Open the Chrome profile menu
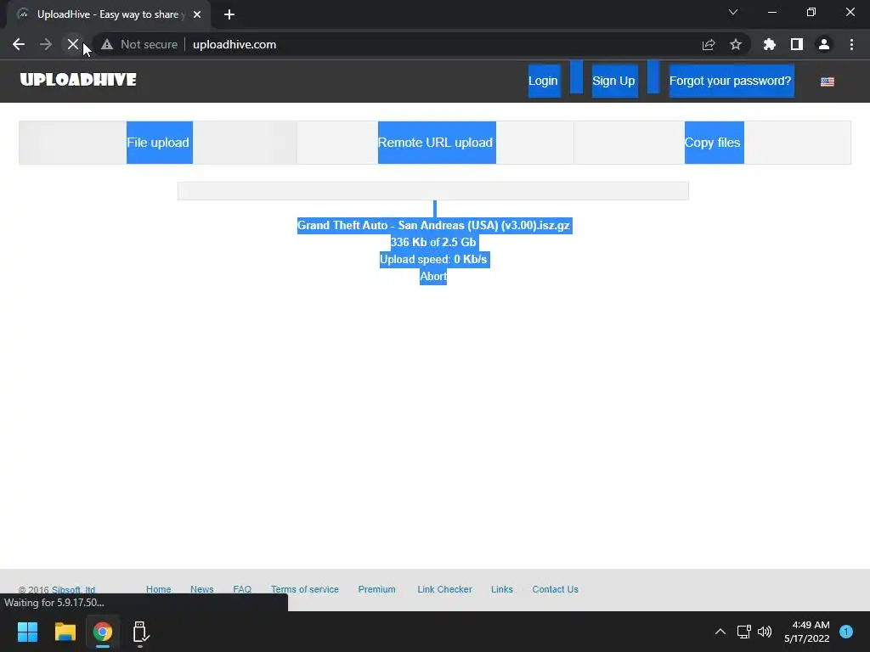Screen dimensions: 870x652 [824, 44]
